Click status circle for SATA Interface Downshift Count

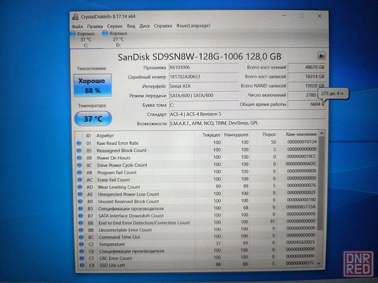[x=81, y=215]
